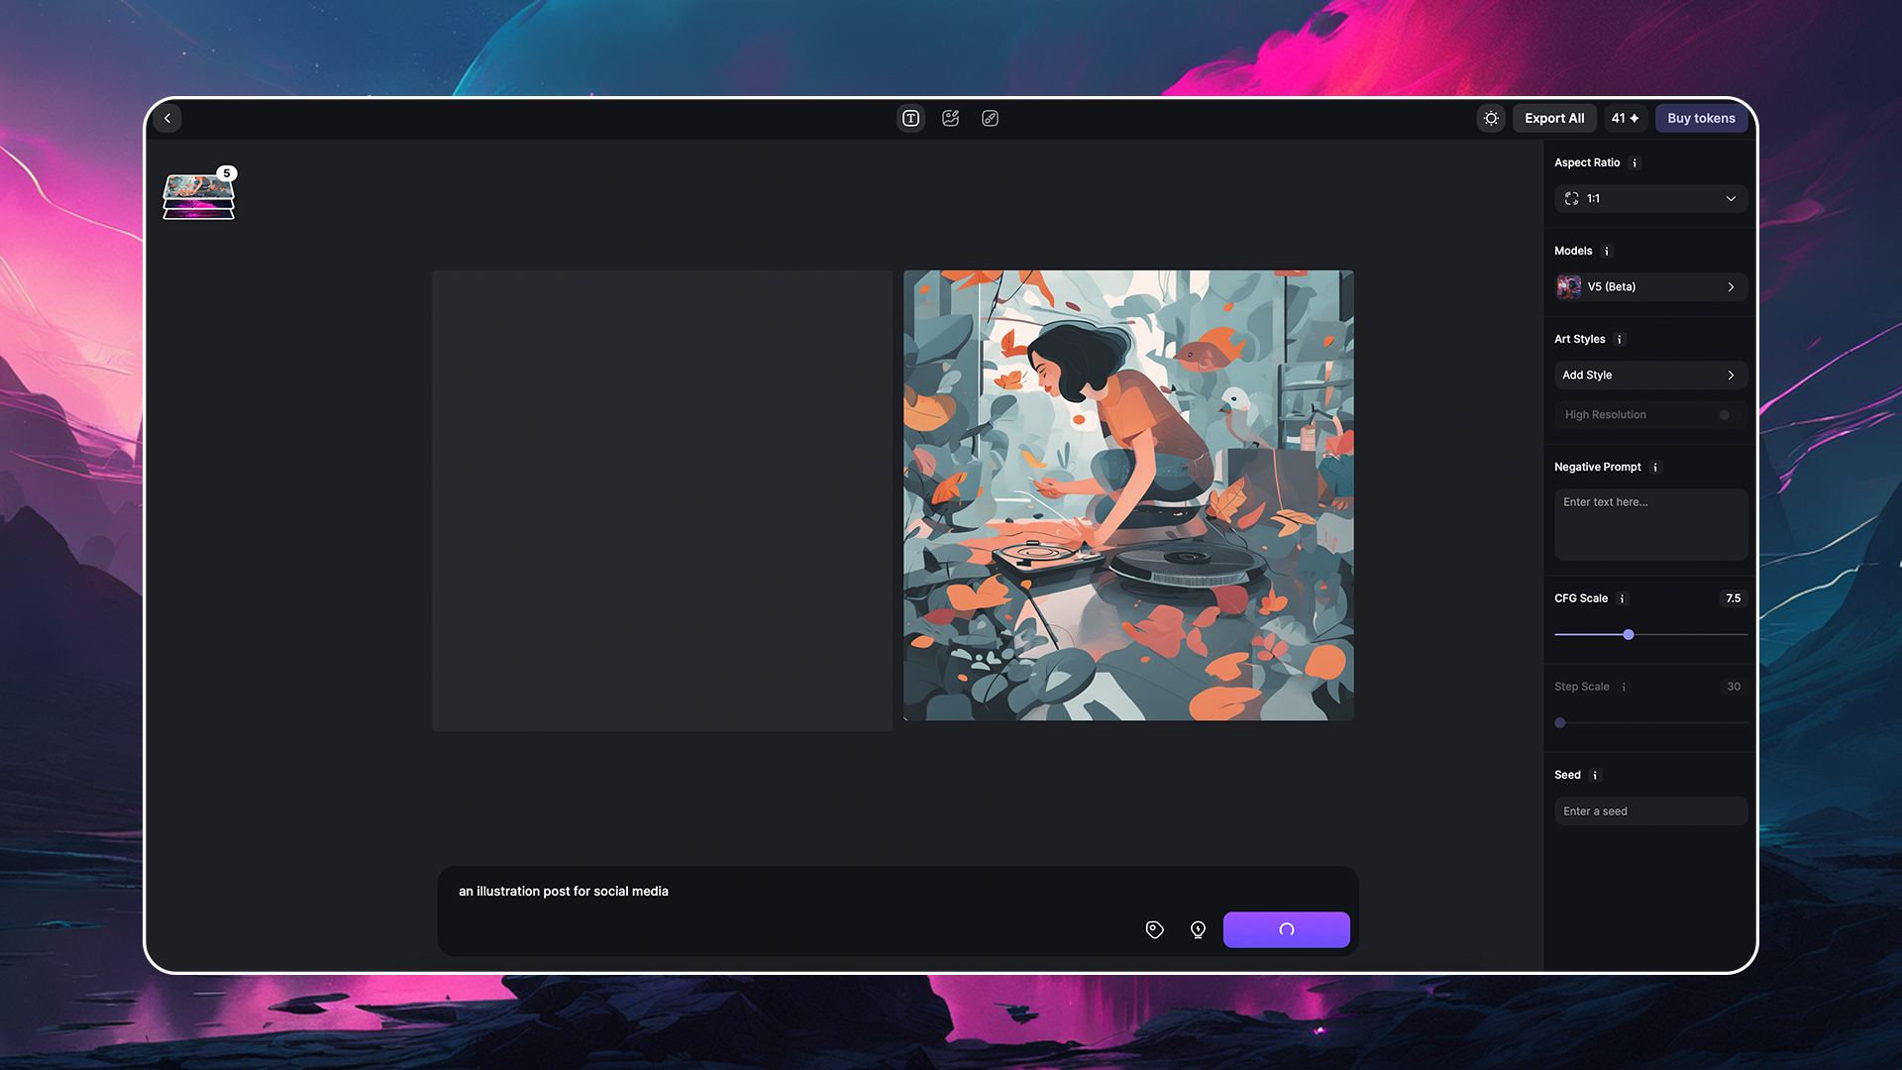Open the settings gear icon
The height and width of the screenshot is (1070, 1902).
(1492, 118)
